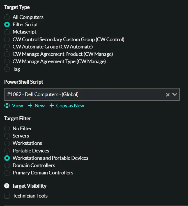Click the plus icon beside New
The width and height of the screenshot is (188, 206).
tap(30, 106)
